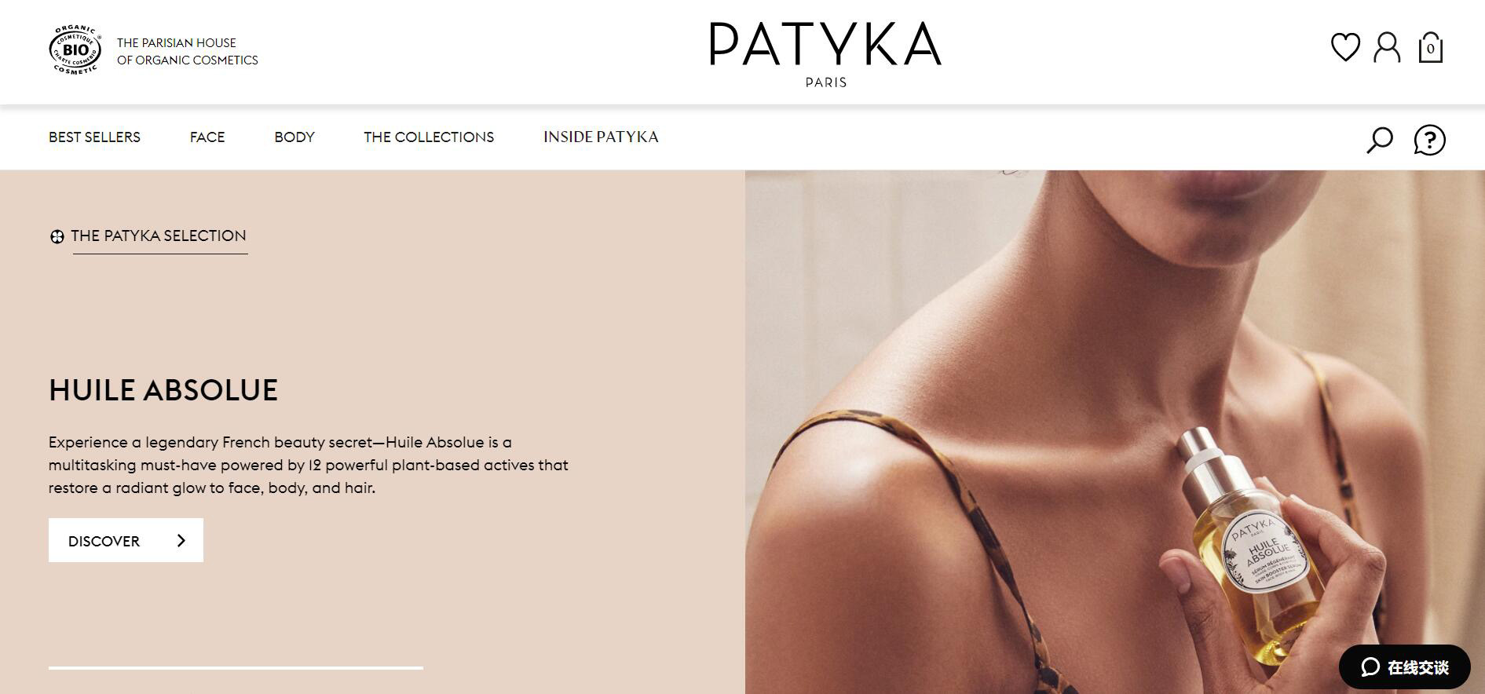1485x694 pixels.
Task: Click the search magnifier icon
Action: point(1380,140)
